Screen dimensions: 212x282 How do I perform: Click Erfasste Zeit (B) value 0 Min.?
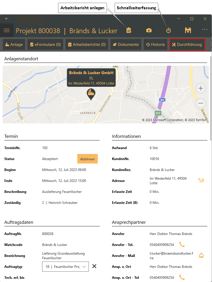click(154, 203)
